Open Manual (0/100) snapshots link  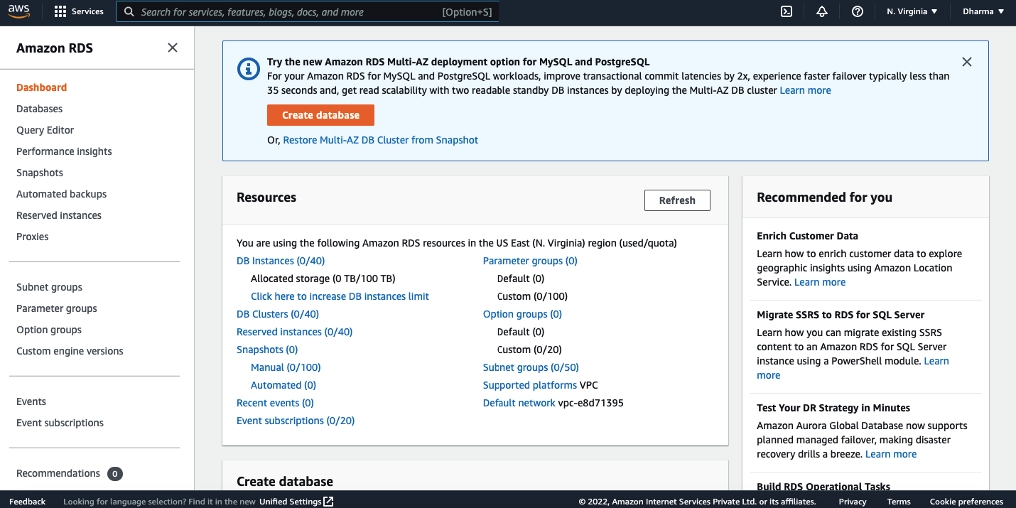point(286,367)
